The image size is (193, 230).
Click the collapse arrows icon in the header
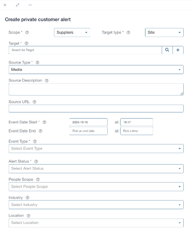pyautogui.click(x=17, y=5)
